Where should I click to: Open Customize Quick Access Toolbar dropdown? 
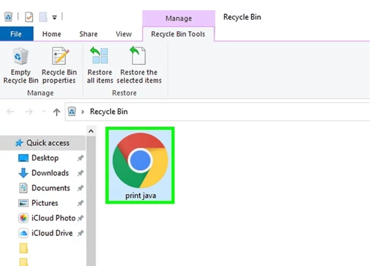[55, 17]
